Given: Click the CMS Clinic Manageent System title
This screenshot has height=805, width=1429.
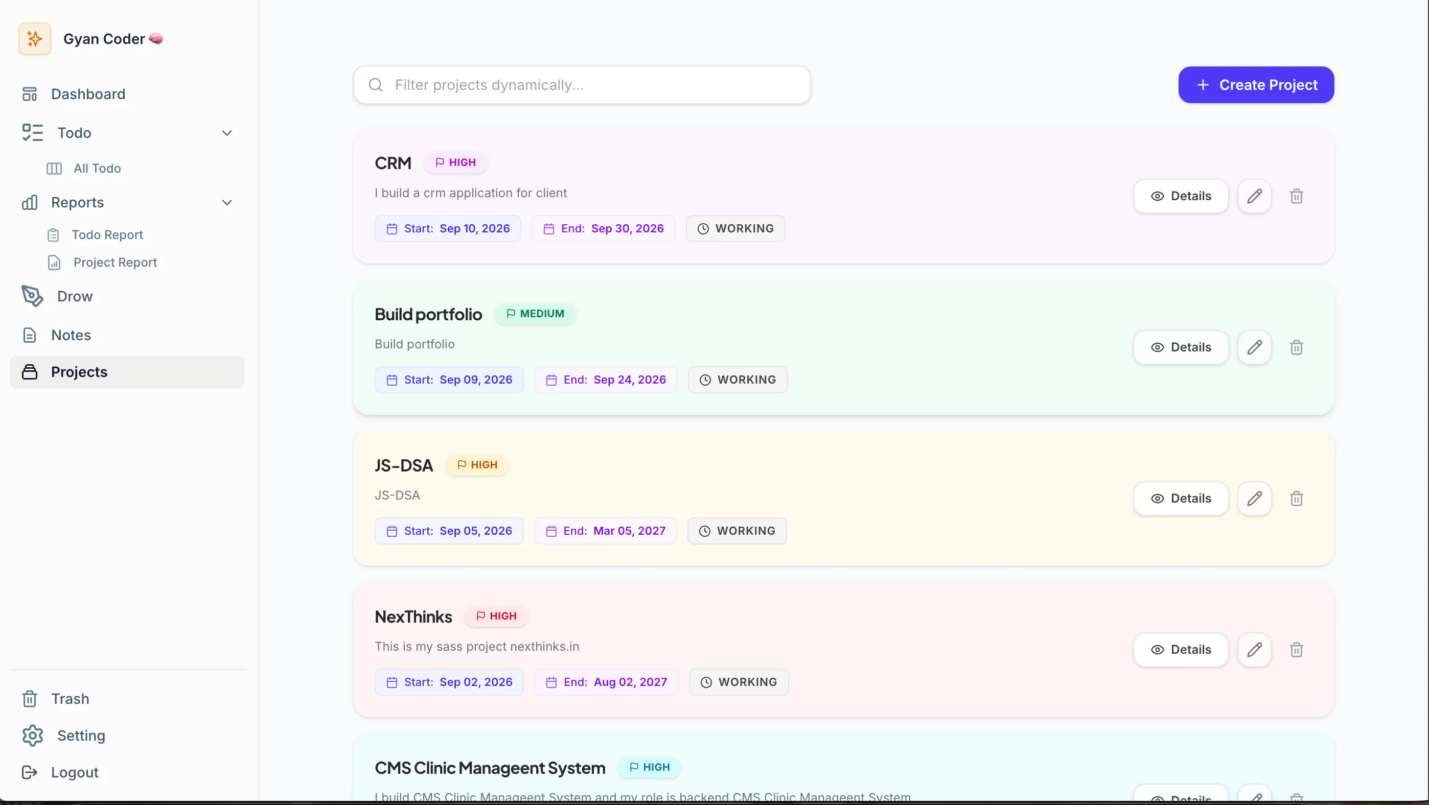Looking at the screenshot, I should click(490, 768).
